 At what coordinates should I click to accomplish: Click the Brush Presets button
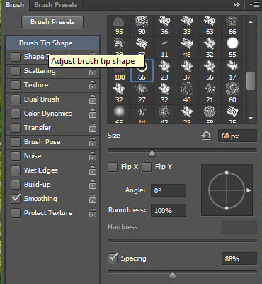[x=52, y=22]
